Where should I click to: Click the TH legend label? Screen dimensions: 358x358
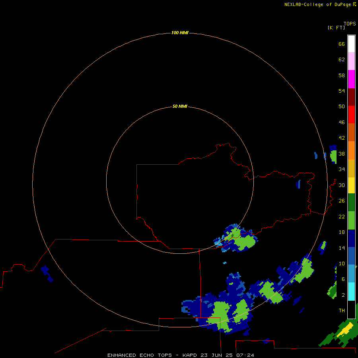click(342, 310)
